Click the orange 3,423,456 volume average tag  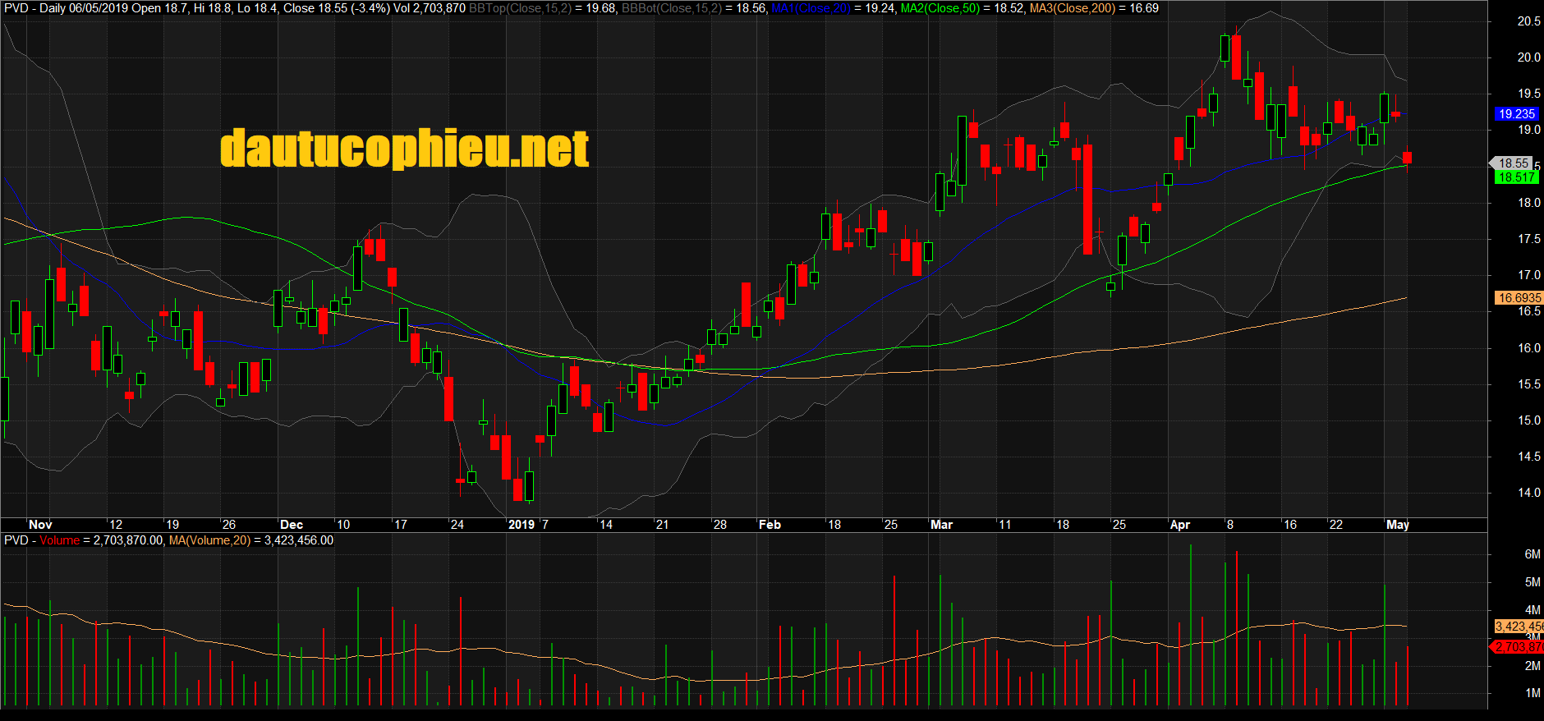tap(1519, 627)
